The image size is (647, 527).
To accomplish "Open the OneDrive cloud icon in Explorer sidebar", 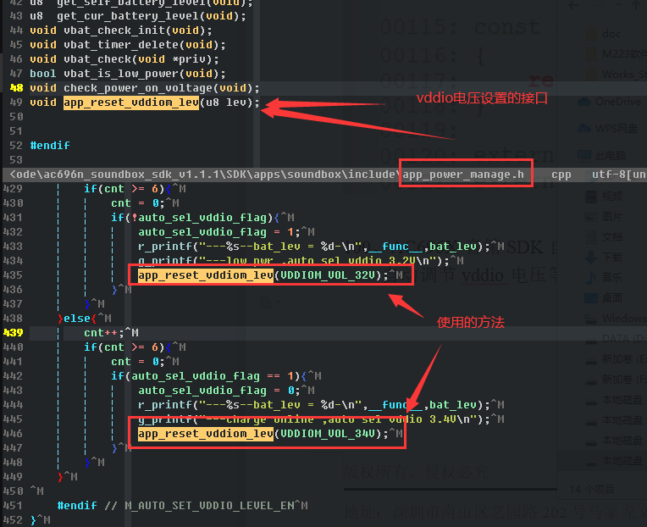I will click(x=584, y=102).
